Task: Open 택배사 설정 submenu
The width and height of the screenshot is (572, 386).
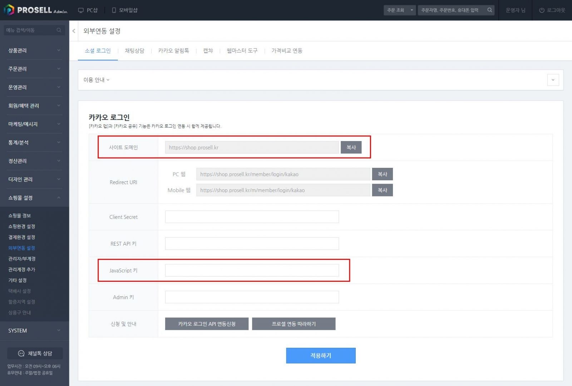Action: (x=20, y=291)
